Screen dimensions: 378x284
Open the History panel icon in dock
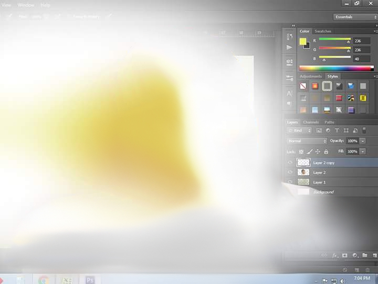pyautogui.click(x=289, y=36)
